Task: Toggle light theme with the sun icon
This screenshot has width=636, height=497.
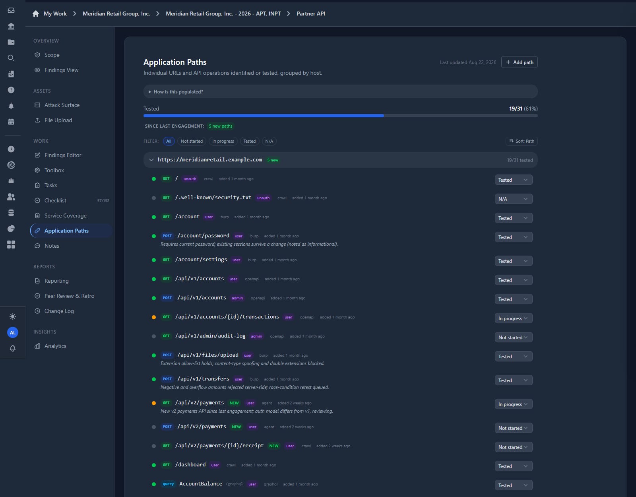Action: (13, 316)
